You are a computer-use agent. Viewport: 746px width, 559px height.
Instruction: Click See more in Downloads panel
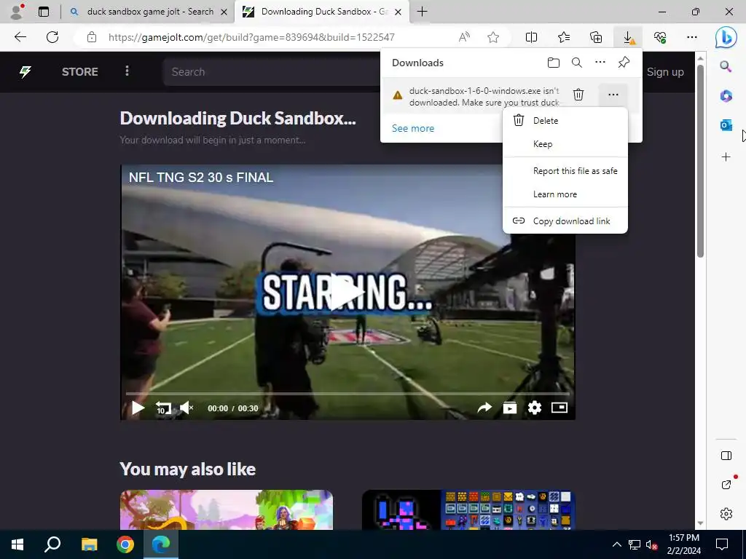point(413,128)
